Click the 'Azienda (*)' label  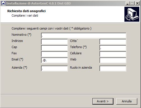(19, 67)
